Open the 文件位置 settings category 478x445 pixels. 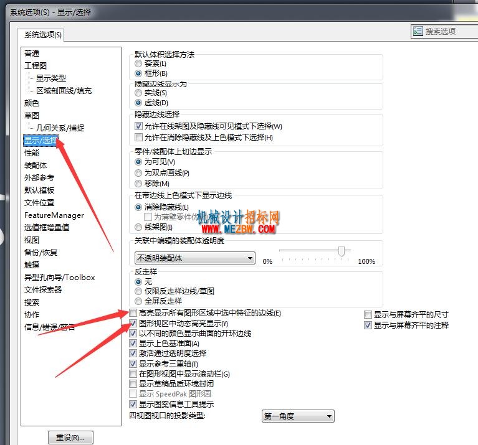click(x=39, y=202)
